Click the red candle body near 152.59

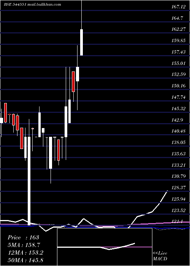(73, 82)
